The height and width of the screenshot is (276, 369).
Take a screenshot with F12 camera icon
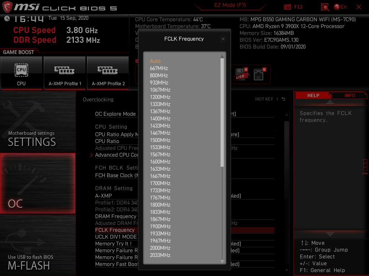(293, 7)
